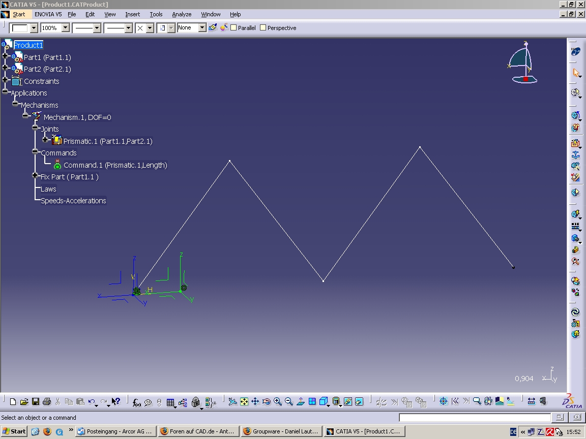This screenshot has height=439, width=586.
Task: Click the Undo arrow icon
Action: point(92,402)
